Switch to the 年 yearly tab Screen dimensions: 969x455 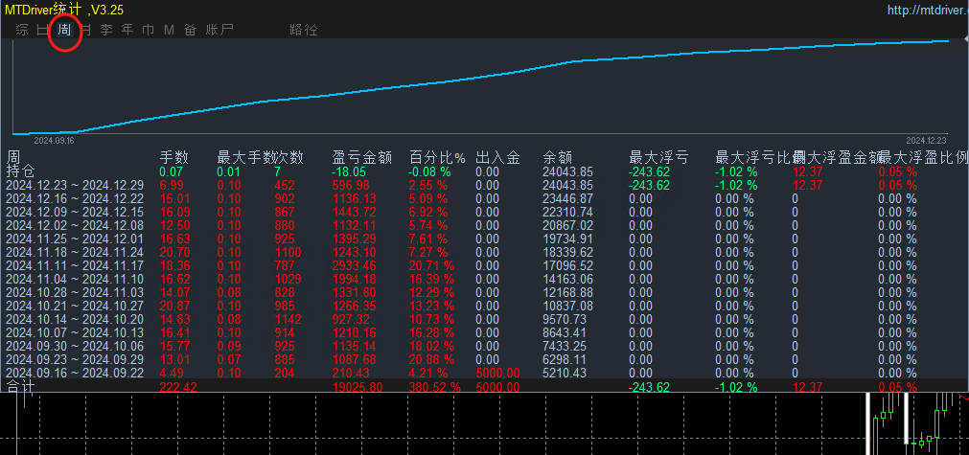click(x=127, y=30)
